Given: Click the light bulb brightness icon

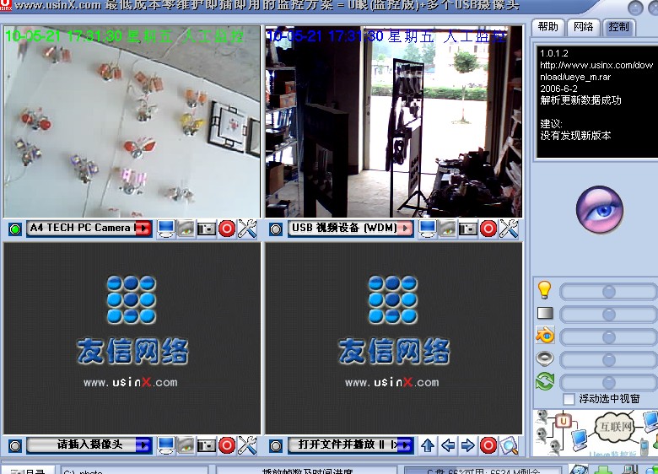Looking at the screenshot, I should pyautogui.click(x=544, y=290).
